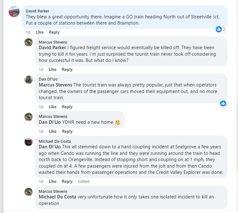This screenshot has width=238, height=213.
Task: Click David Parker's profile picture
Action: point(14,12)
